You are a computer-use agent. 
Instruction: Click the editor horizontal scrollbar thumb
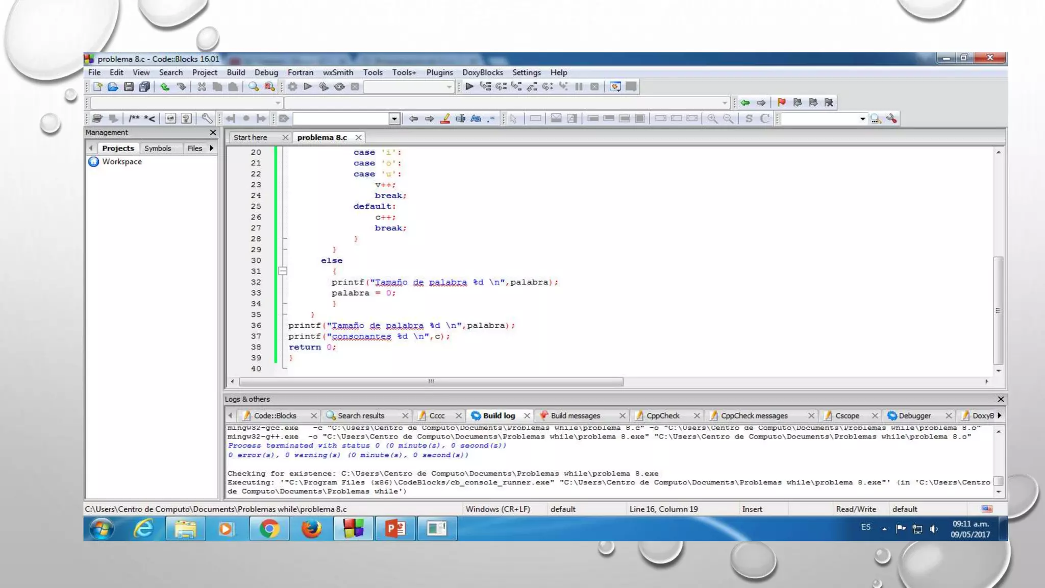point(431,381)
